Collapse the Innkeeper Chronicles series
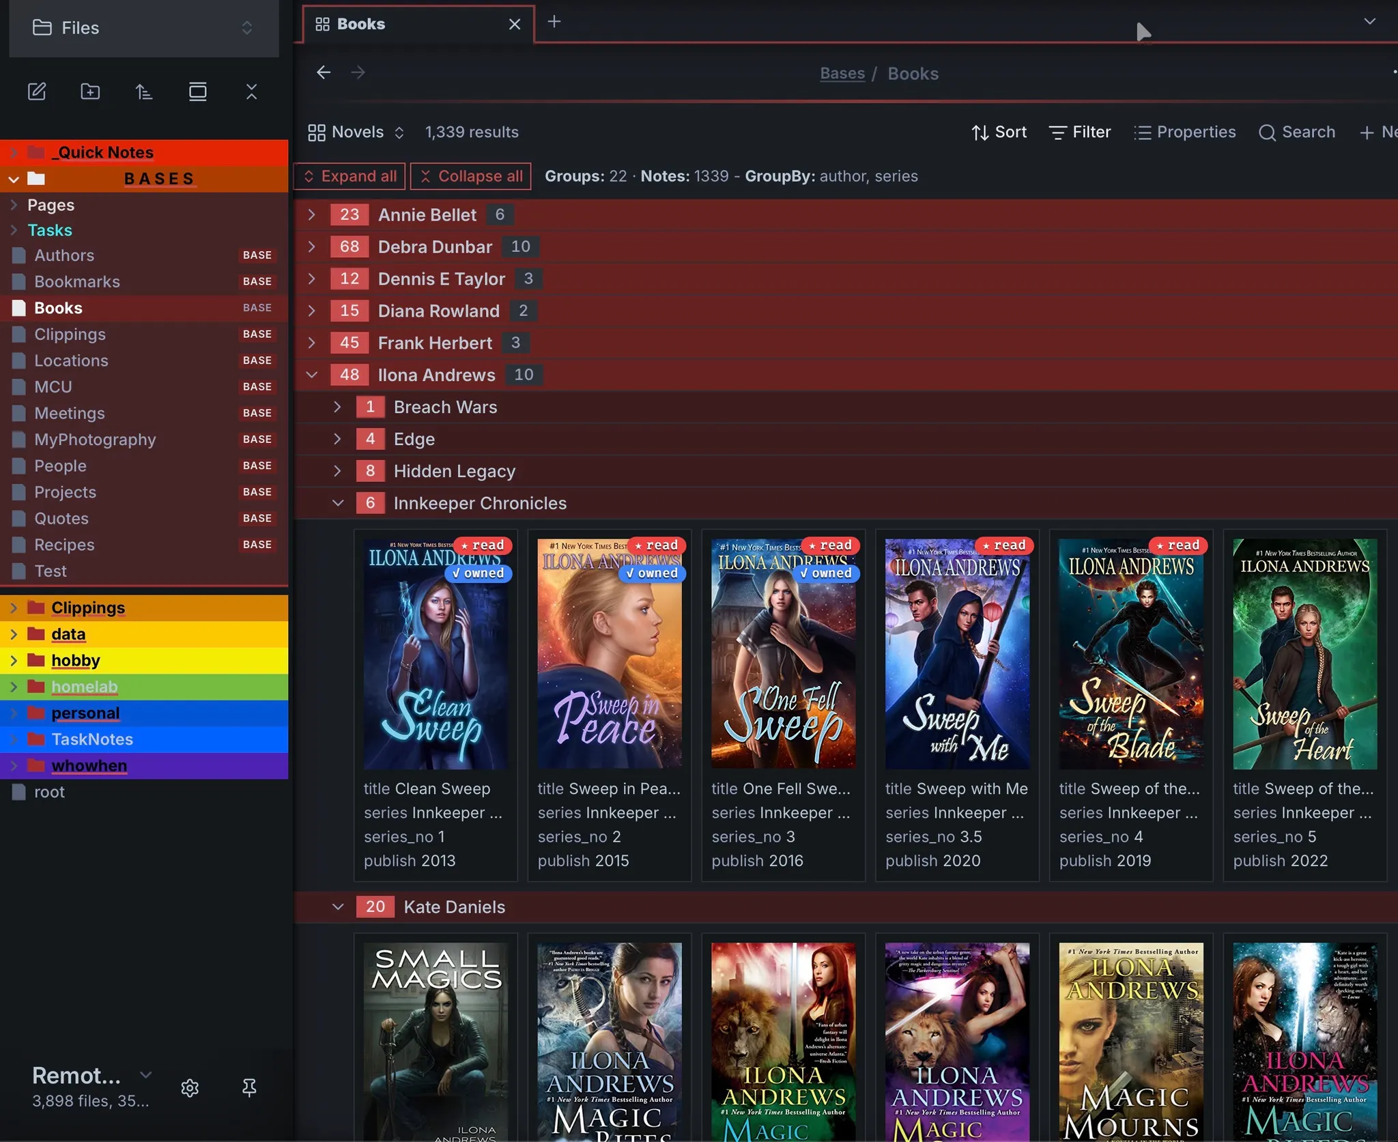The image size is (1398, 1142). tap(337, 503)
